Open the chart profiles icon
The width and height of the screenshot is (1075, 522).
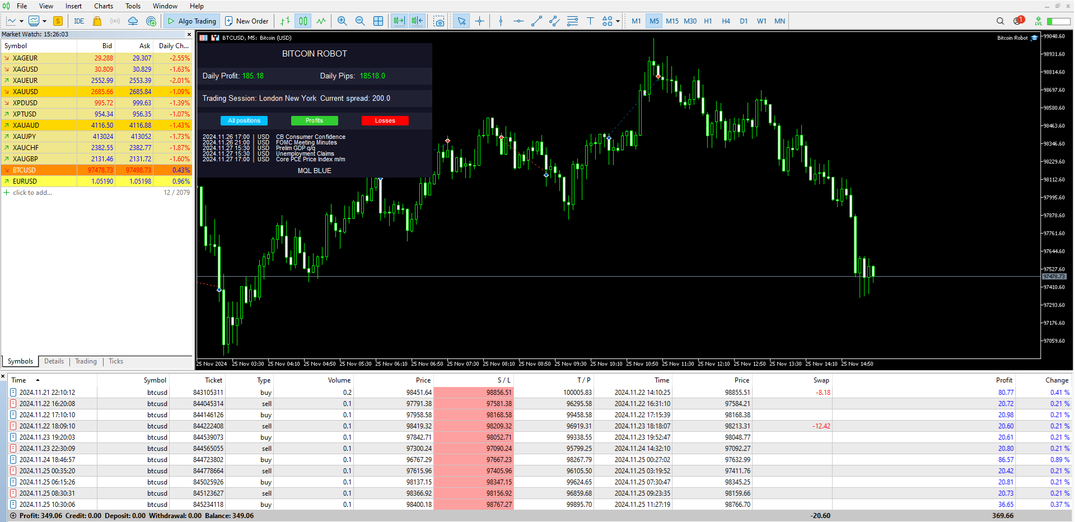tap(34, 21)
